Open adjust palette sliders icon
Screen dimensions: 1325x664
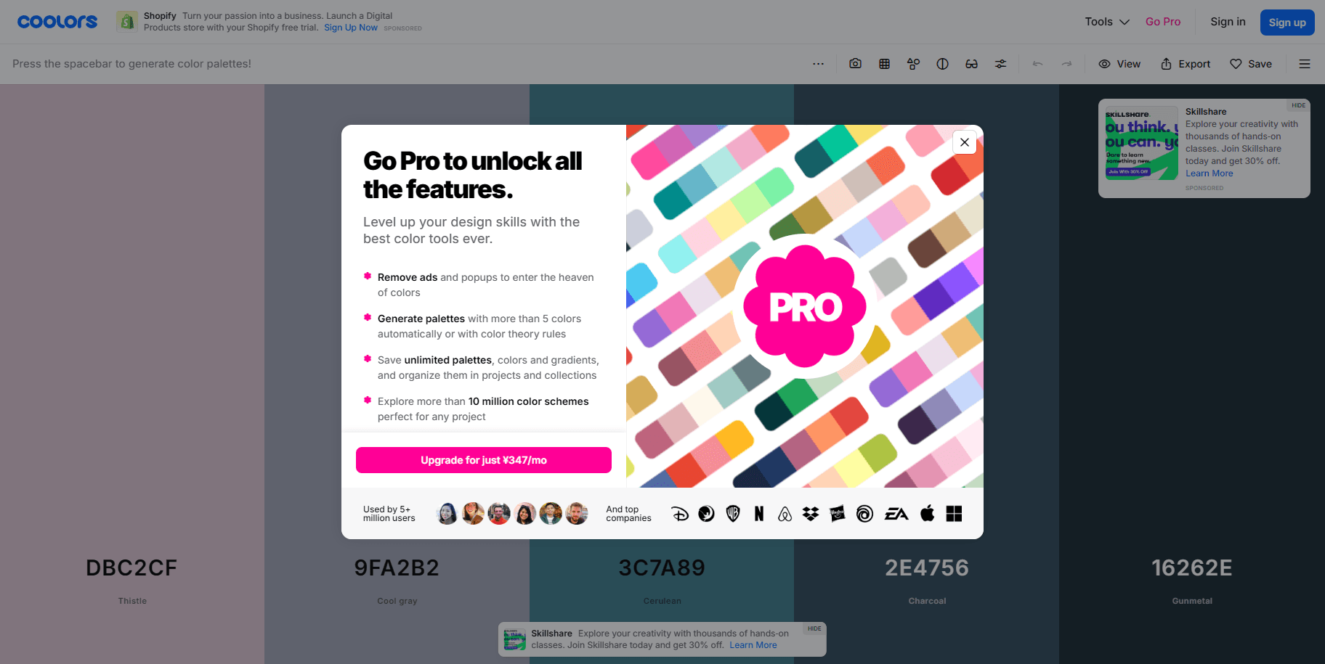1000,64
